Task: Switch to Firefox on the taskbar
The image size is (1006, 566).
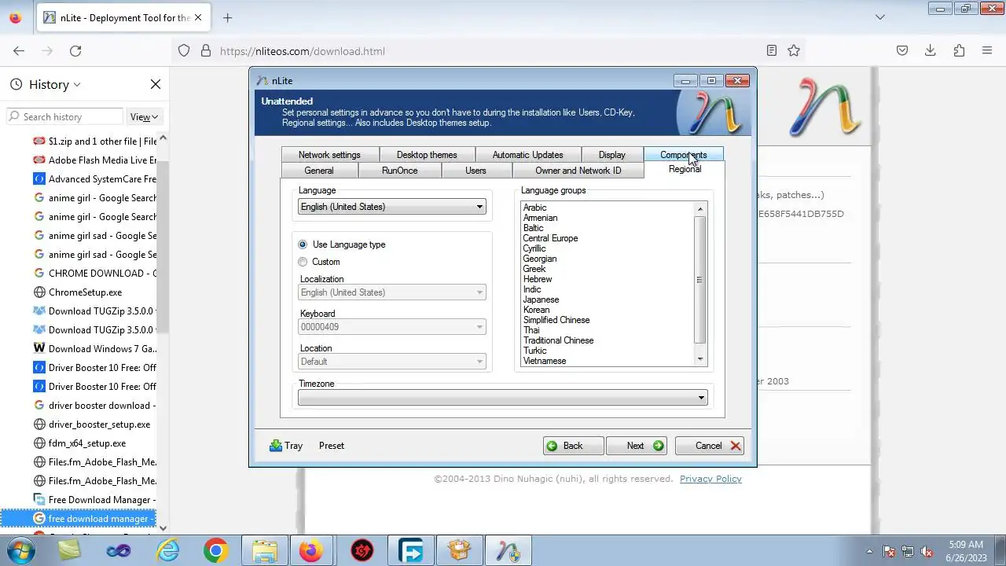Action: (312, 551)
